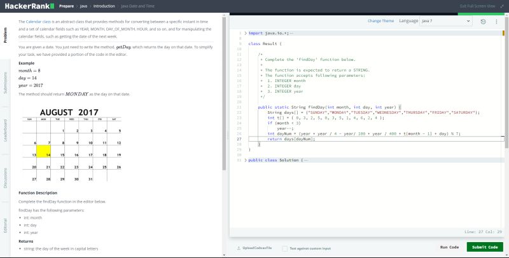Click the green Submit Code button

tap(484, 247)
